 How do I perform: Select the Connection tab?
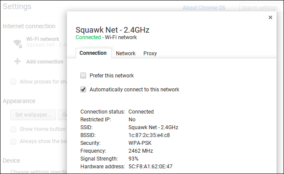[93, 53]
